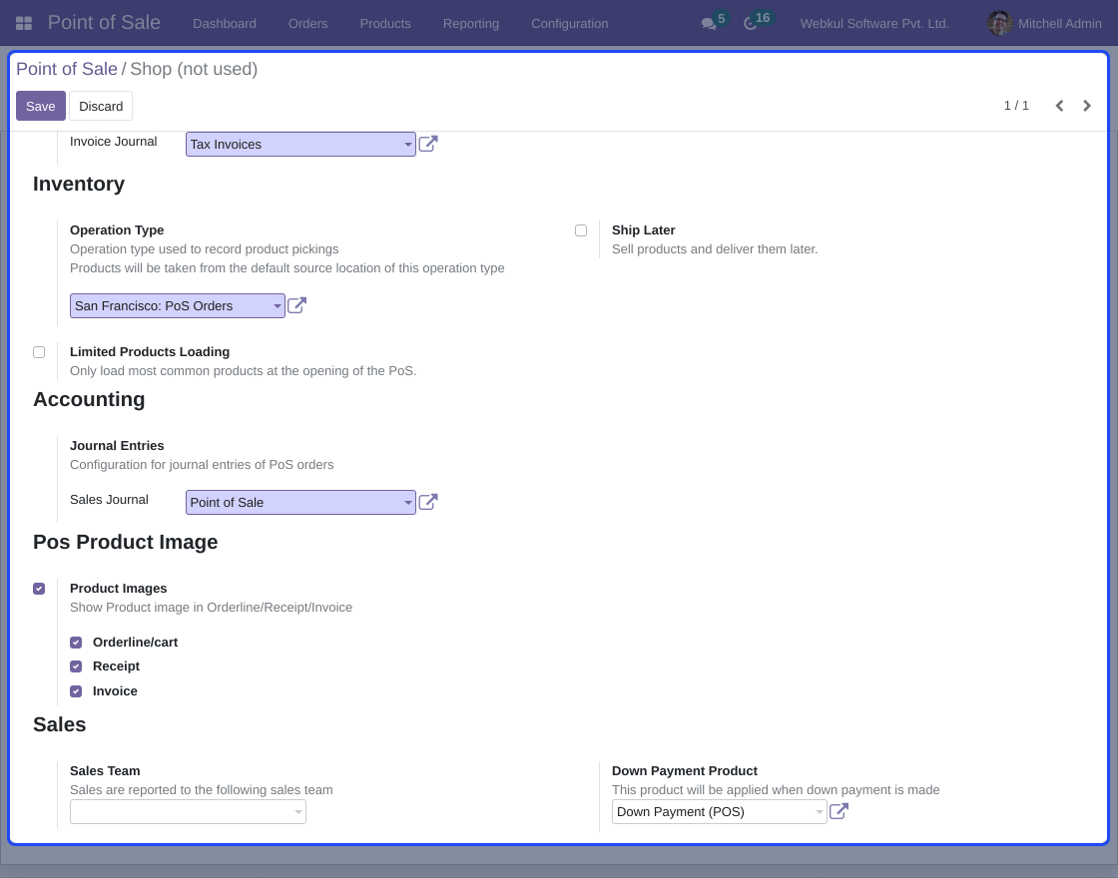The width and height of the screenshot is (1118, 878).
Task: Open the empty Sales Team dropdown
Action: (189, 812)
